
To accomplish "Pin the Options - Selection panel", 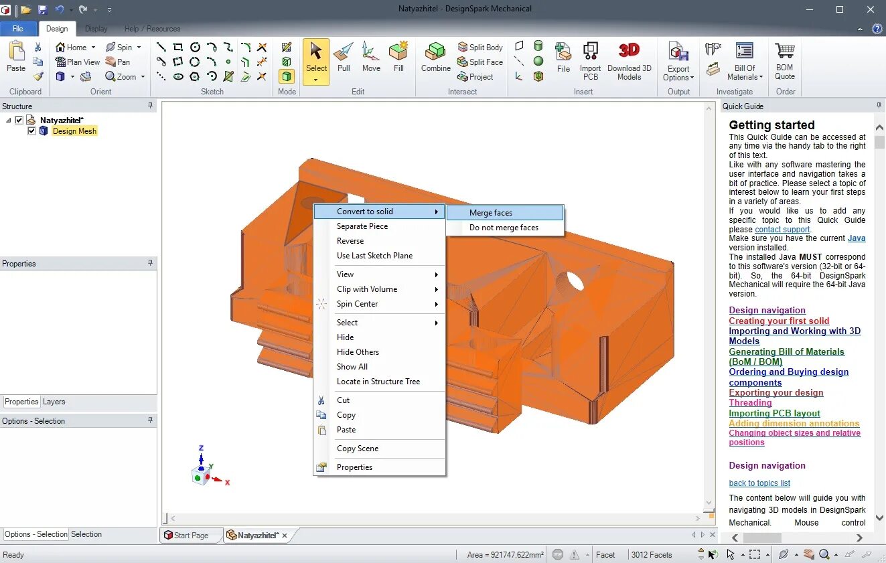I will click(151, 420).
